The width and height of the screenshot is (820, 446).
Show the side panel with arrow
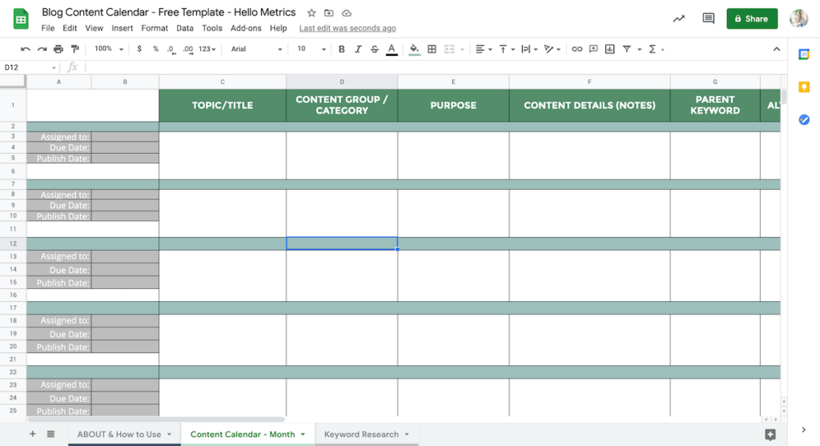pos(804,430)
